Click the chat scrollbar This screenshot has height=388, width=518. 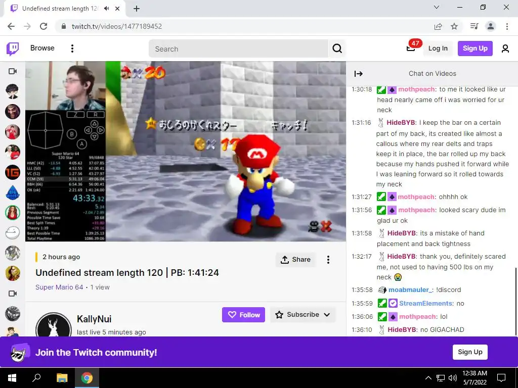pyautogui.click(x=515, y=301)
